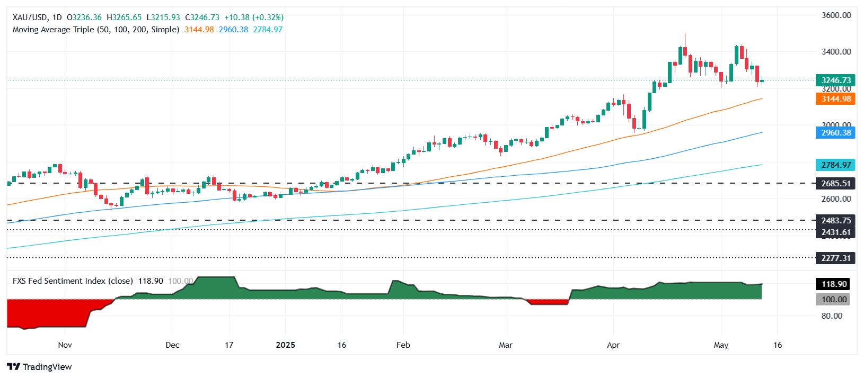Click the teal 2784.97 price axis tag
The width and height of the screenshot is (864, 379).
[835, 165]
